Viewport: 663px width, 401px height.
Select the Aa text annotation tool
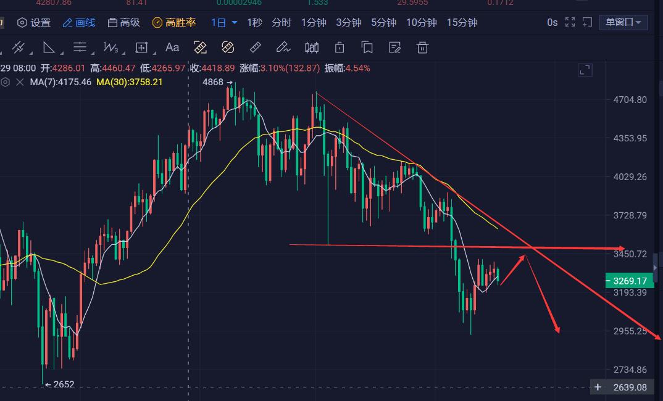point(172,48)
